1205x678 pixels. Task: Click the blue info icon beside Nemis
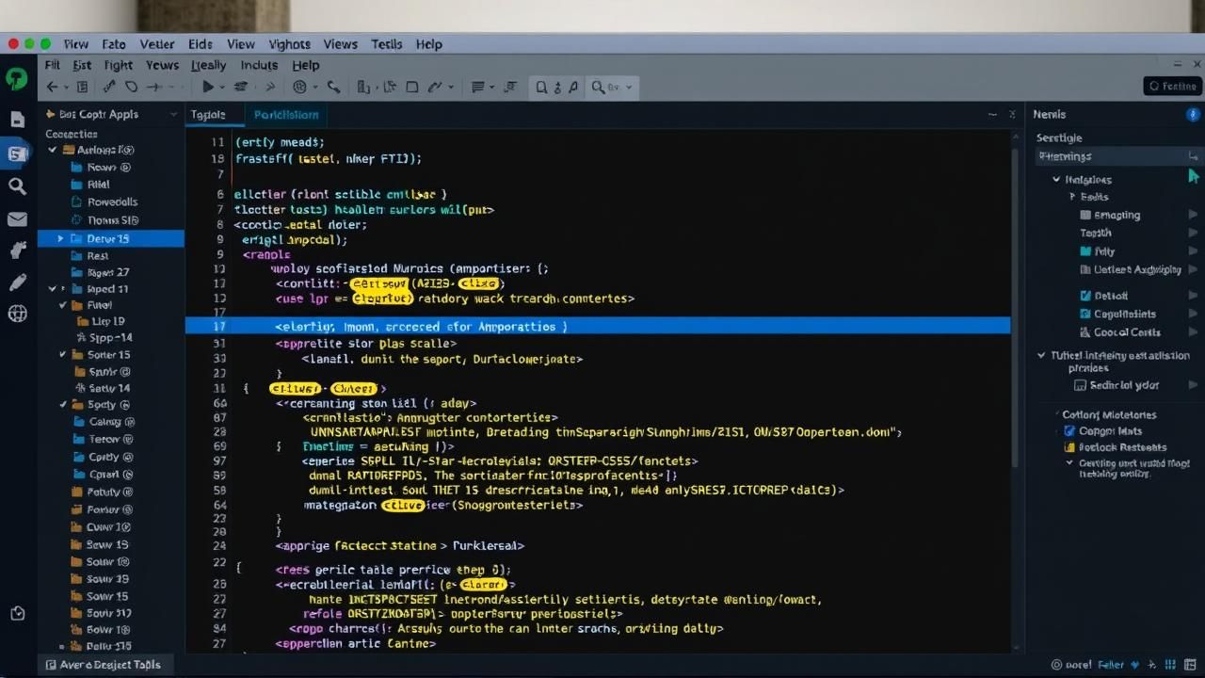[1192, 114]
